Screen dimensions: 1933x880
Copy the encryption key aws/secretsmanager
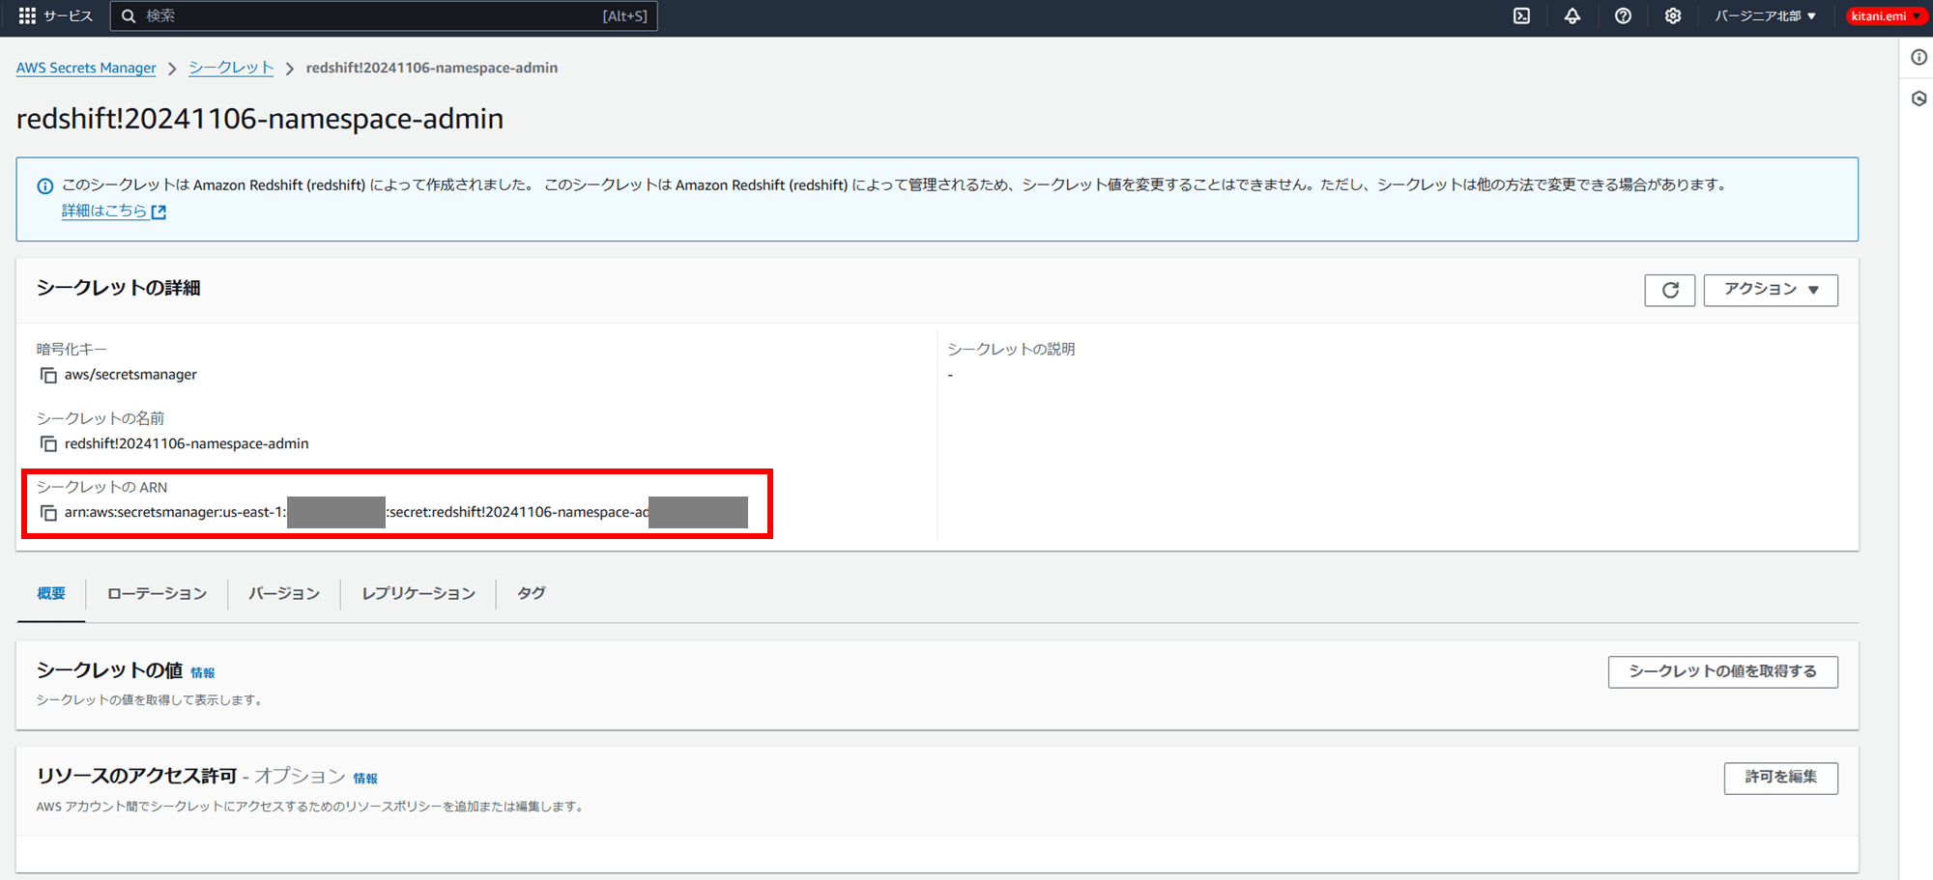coord(48,375)
